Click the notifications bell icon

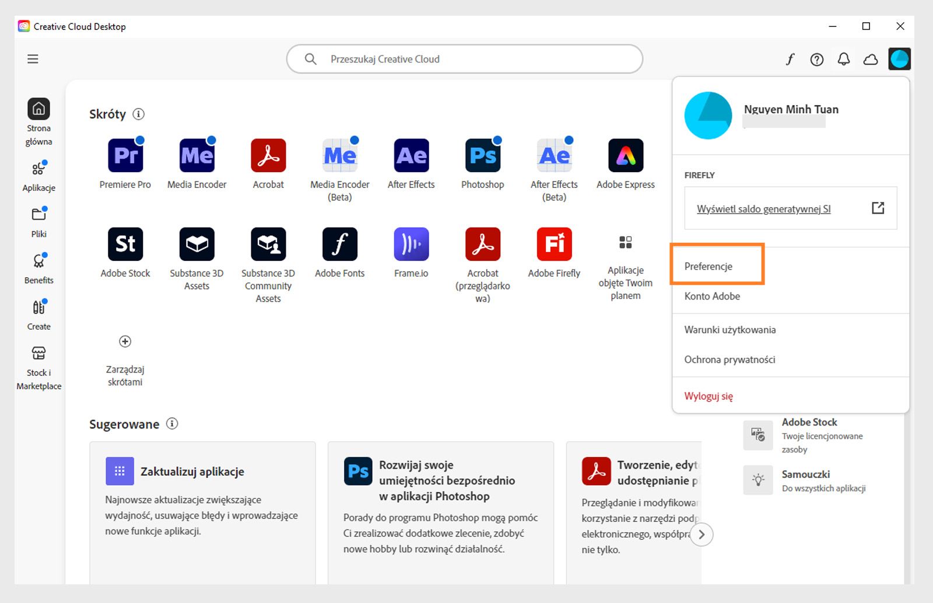click(843, 59)
